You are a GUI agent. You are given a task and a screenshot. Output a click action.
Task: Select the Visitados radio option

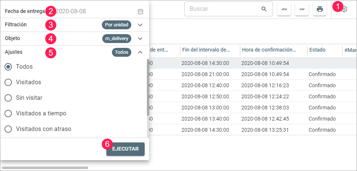click(8, 82)
